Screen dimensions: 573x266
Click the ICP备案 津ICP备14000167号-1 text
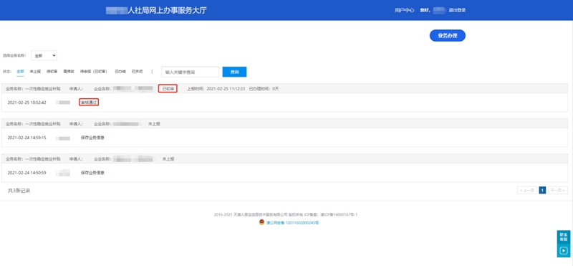(331, 215)
